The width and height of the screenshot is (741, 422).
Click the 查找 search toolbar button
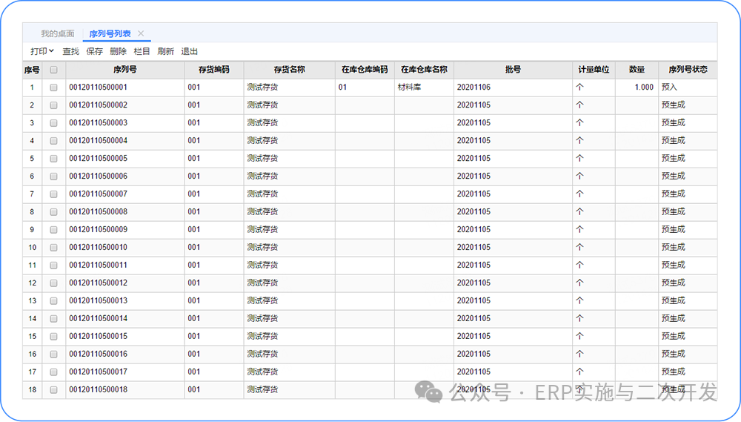coord(70,51)
